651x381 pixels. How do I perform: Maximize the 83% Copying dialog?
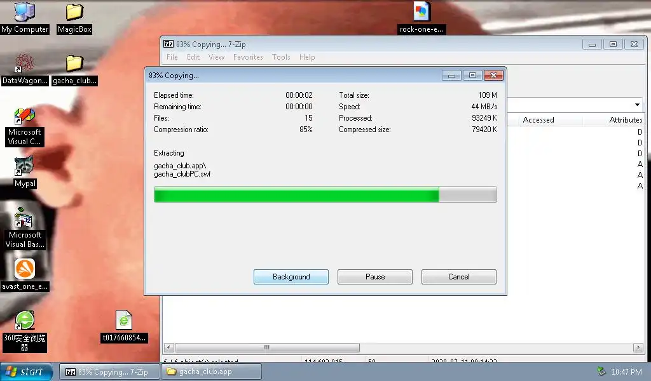472,76
